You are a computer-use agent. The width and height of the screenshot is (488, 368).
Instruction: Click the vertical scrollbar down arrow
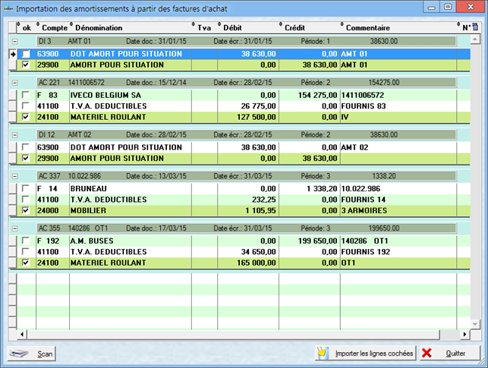(475, 324)
